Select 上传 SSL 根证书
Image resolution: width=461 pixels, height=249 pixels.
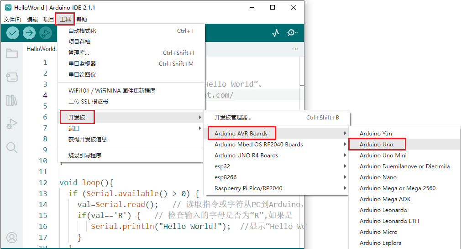coord(131,102)
